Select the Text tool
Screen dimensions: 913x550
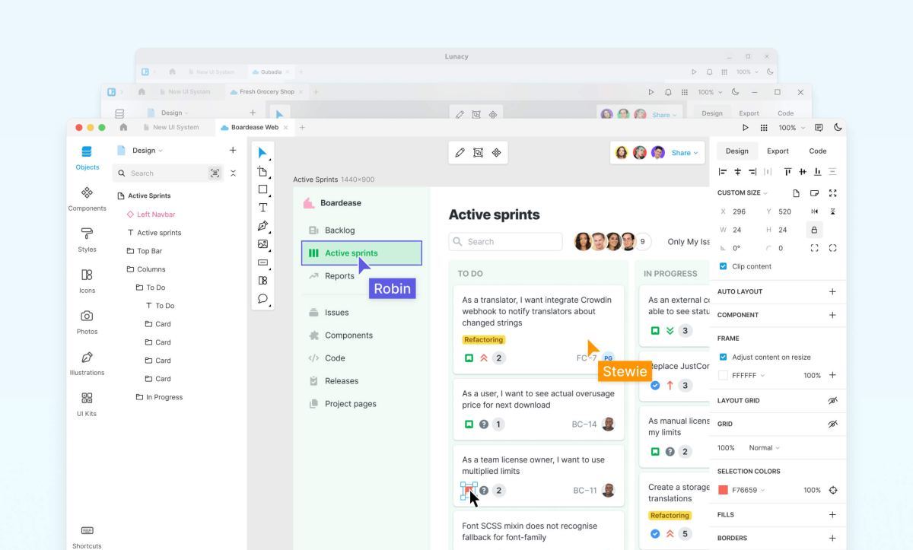(x=262, y=208)
